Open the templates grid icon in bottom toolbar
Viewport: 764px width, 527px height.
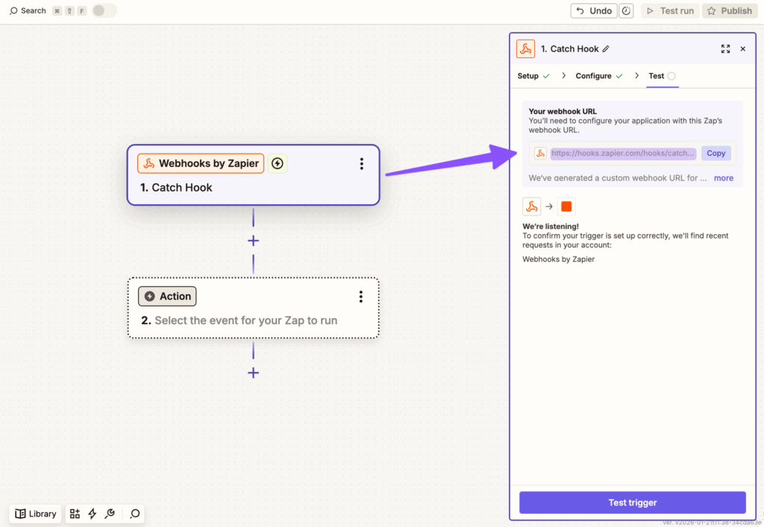pos(74,514)
